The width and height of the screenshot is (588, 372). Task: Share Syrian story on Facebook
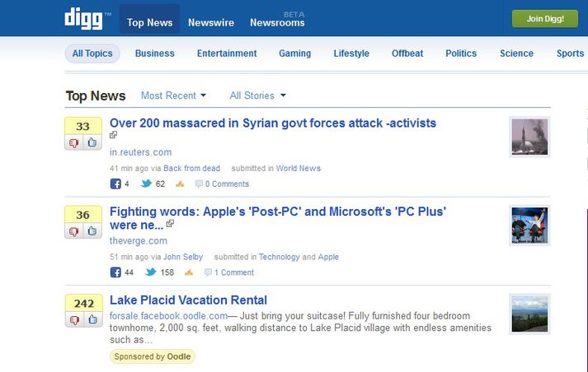tap(115, 184)
